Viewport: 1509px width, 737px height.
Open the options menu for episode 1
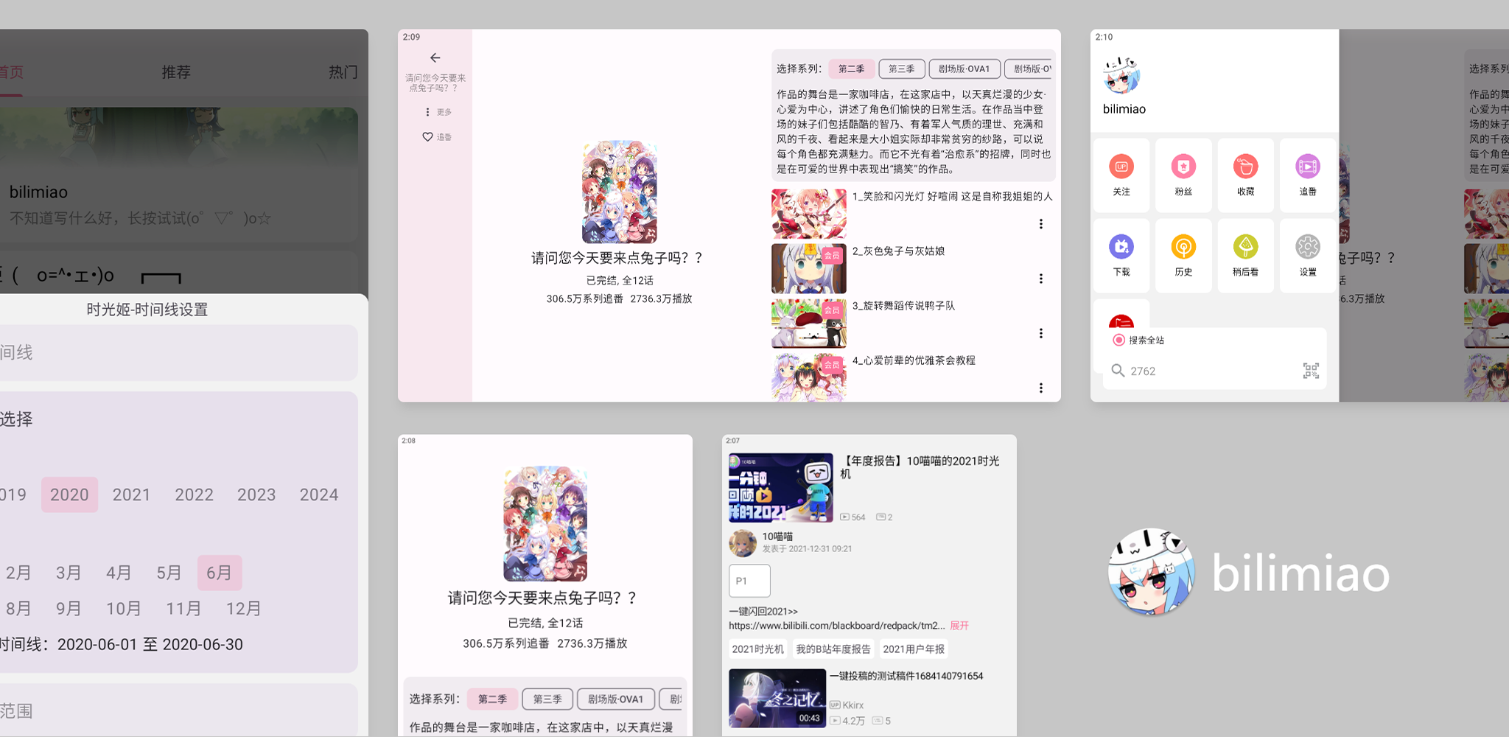(x=1040, y=224)
